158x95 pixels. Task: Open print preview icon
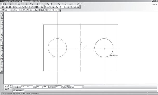16,7
